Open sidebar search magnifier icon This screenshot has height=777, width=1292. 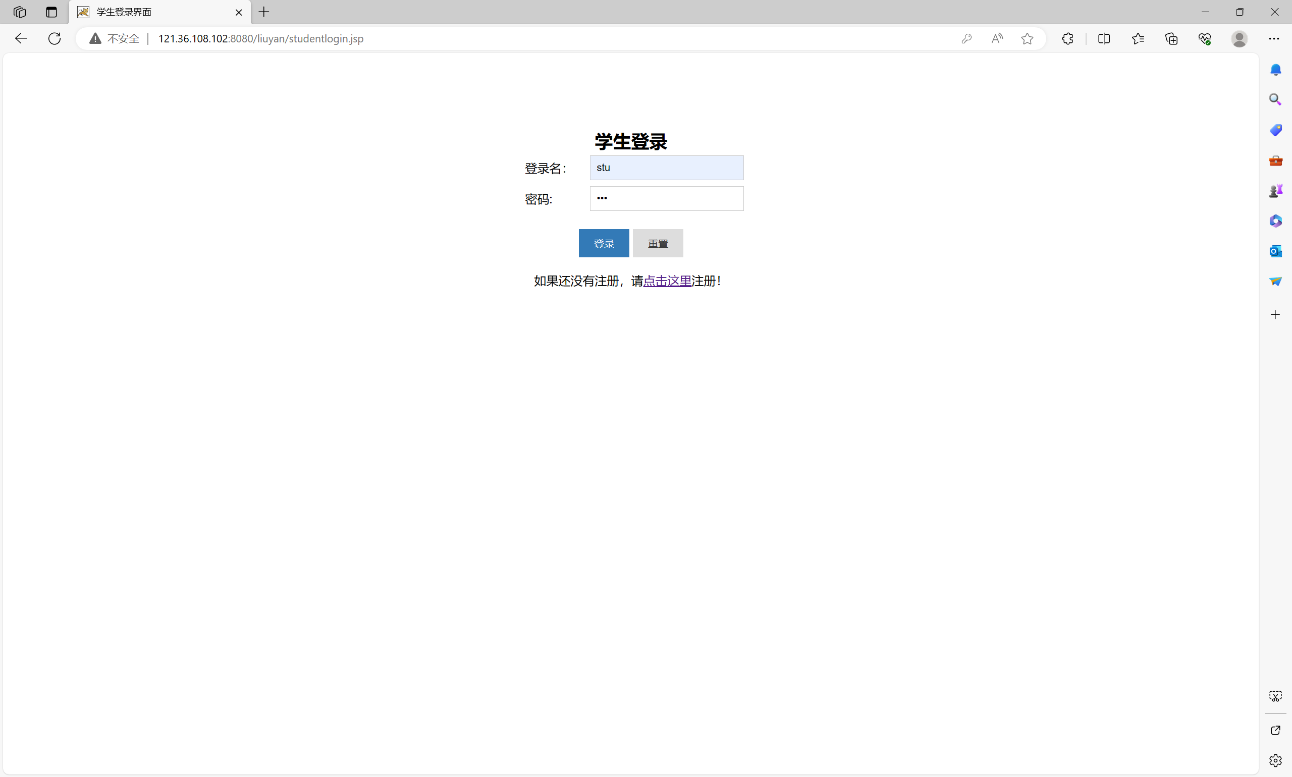click(1275, 99)
